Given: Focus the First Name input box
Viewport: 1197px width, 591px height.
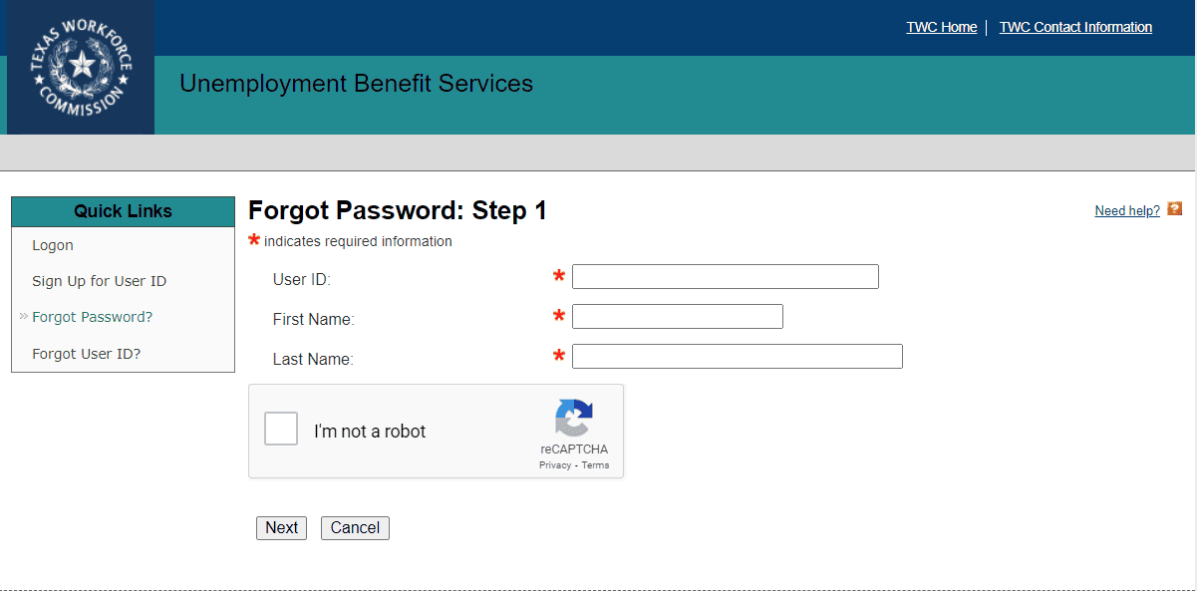Looking at the screenshot, I should [x=677, y=317].
